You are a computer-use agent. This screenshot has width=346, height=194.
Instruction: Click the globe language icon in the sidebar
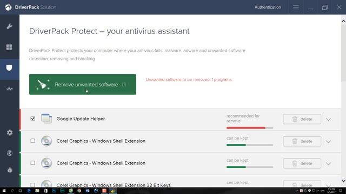[10, 153]
